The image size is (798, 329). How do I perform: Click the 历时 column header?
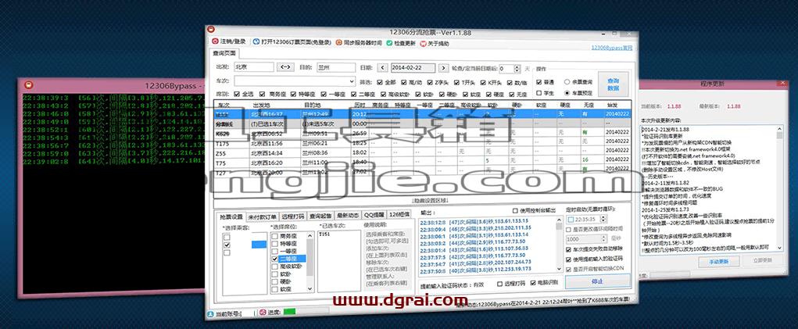click(360, 104)
